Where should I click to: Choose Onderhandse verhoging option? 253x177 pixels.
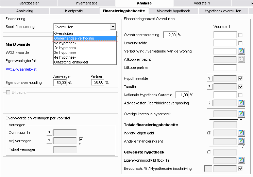(85, 38)
